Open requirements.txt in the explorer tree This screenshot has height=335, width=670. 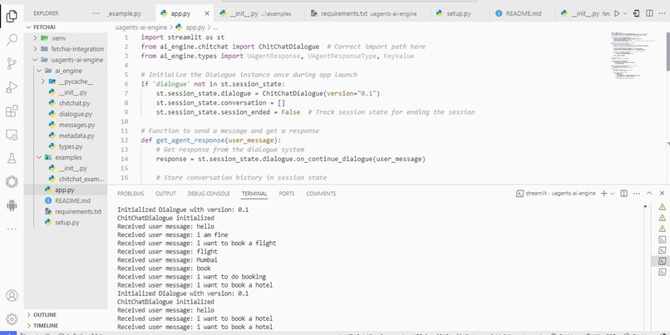[64, 211]
